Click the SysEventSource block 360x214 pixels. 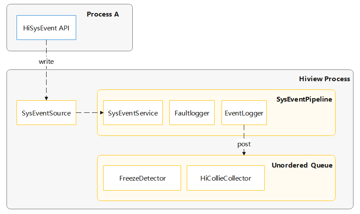tap(46, 112)
